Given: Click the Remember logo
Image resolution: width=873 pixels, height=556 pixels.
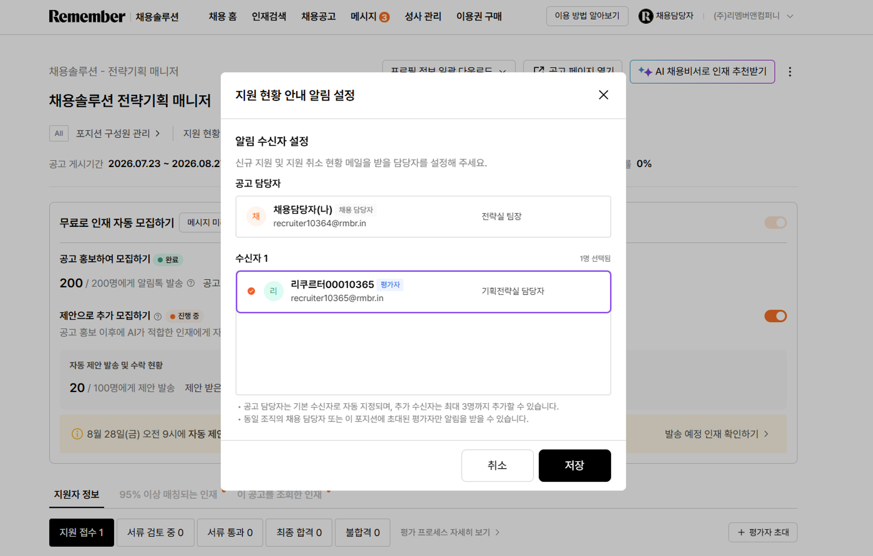Looking at the screenshot, I should (x=87, y=16).
